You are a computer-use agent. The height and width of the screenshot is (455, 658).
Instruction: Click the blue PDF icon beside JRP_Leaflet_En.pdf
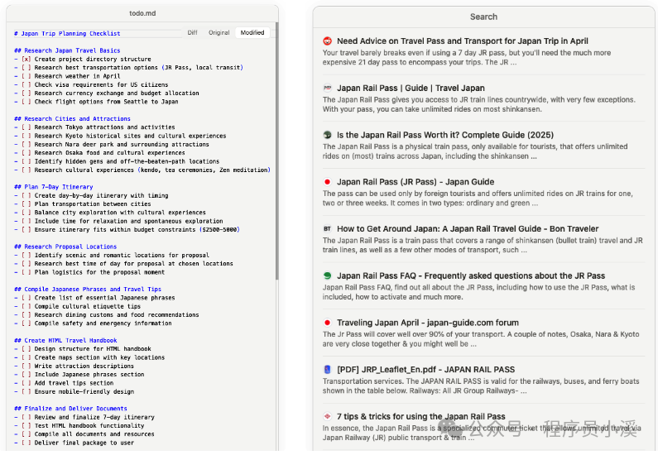327,369
